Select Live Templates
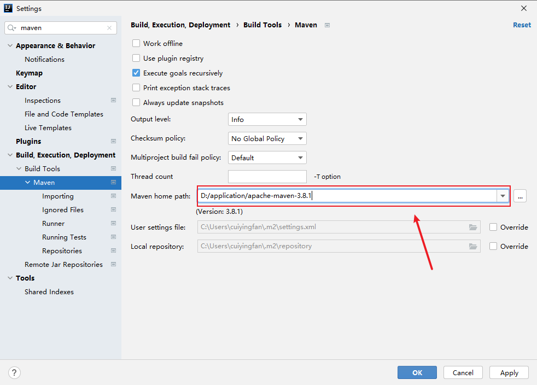 (48, 128)
